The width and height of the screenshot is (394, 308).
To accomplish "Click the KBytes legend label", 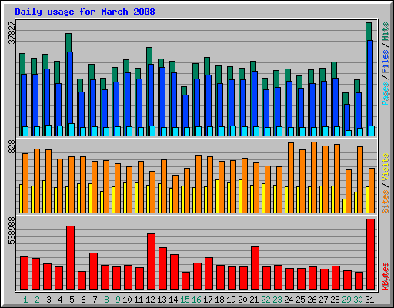I will click(x=386, y=276).
